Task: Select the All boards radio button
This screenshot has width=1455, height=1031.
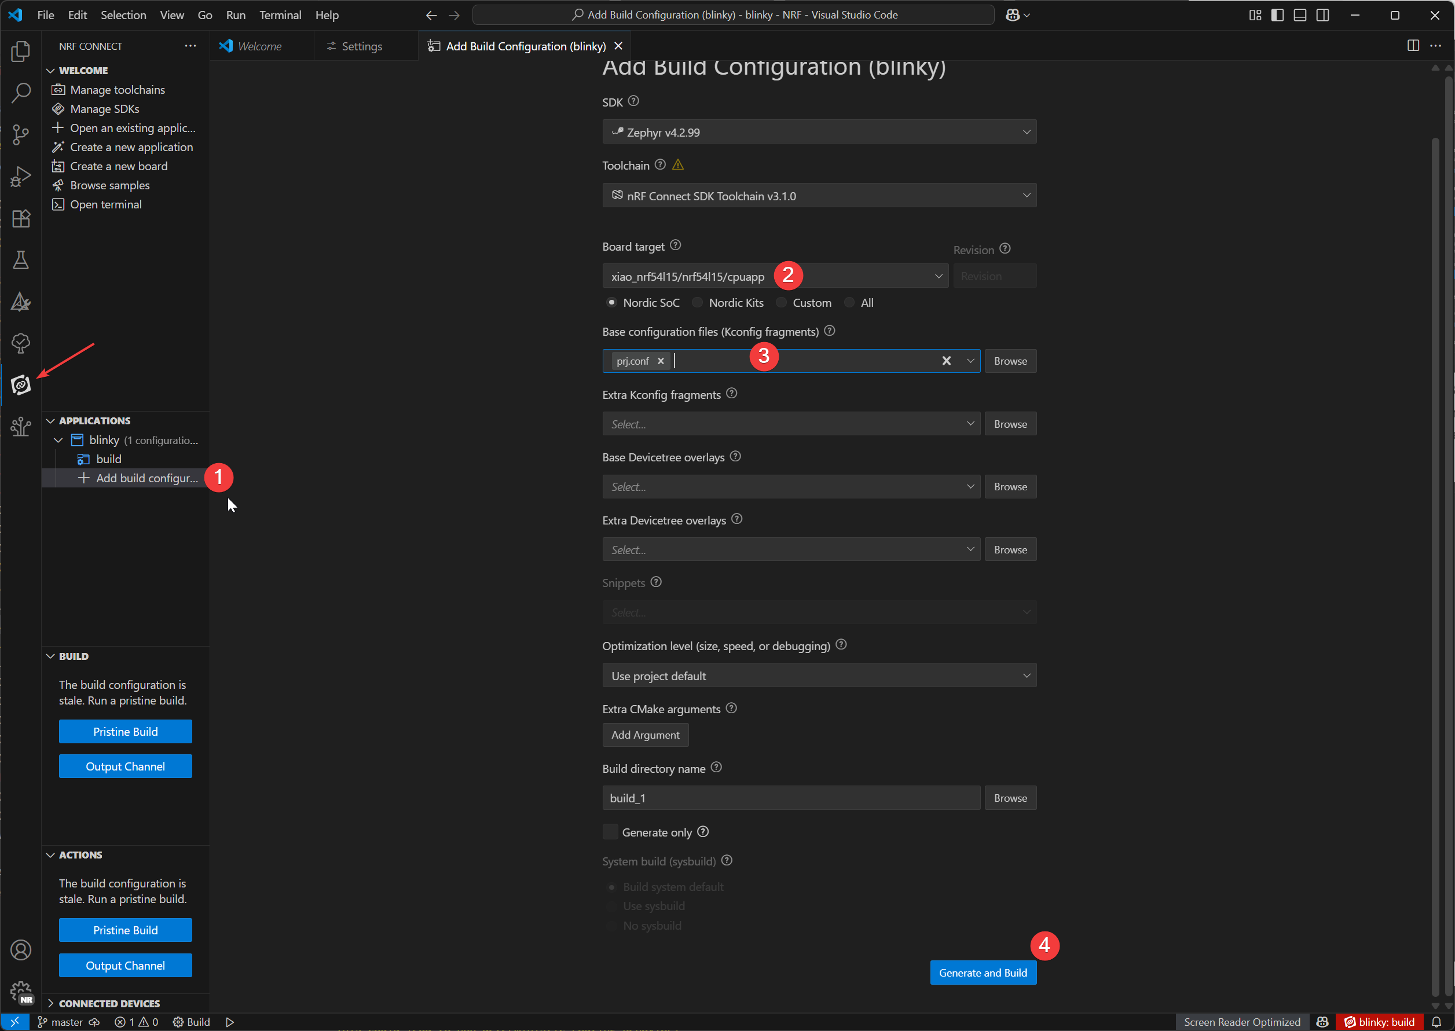Action: [849, 303]
